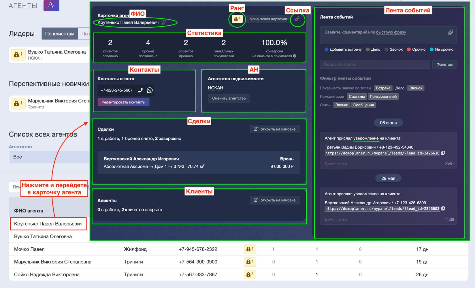Click rank badge in Мочко Павел row

250,249
